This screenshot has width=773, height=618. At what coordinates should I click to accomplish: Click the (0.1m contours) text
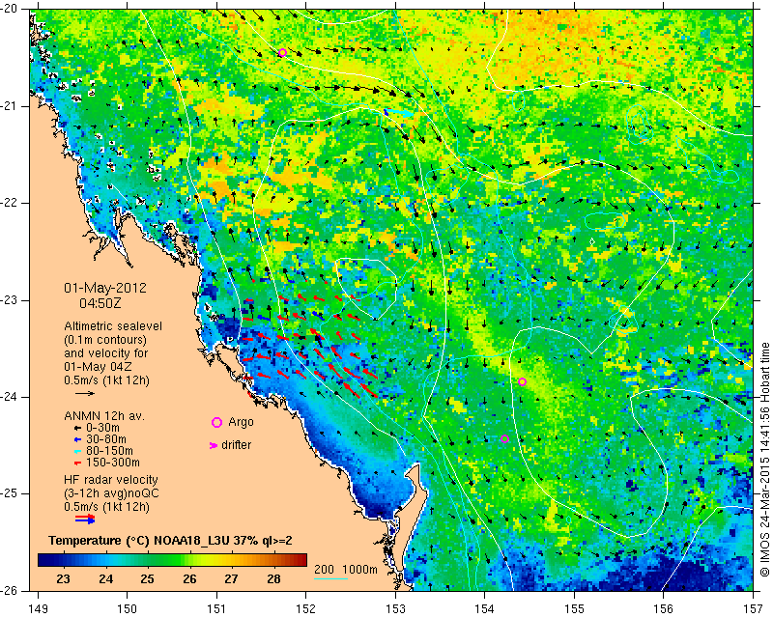click(x=105, y=340)
